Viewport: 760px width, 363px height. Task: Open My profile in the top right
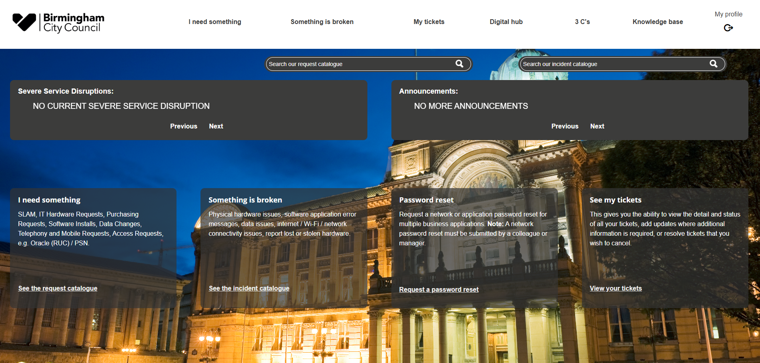728,14
